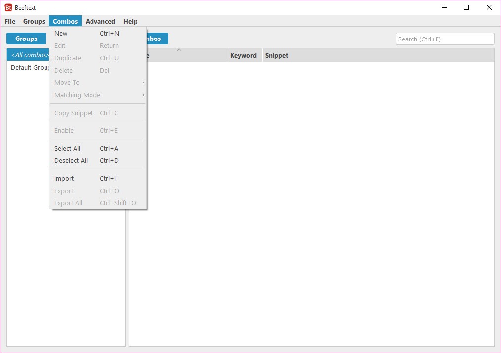Screen dimensions: 501x353
Task: Click the Copy Snippet menu entry
Action: pos(98,113)
